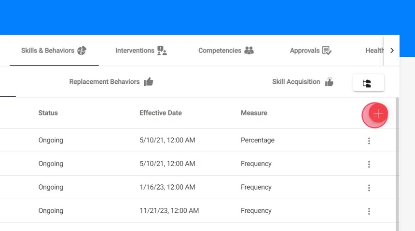Open the Competencies tab
The width and height of the screenshot is (415, 231).
(226, 51)
